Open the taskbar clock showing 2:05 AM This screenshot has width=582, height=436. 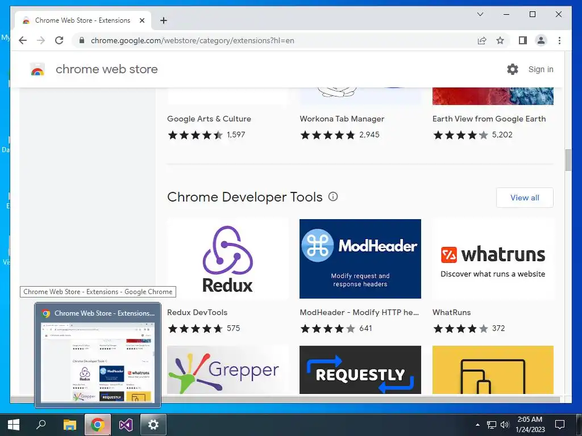[530, 425]
